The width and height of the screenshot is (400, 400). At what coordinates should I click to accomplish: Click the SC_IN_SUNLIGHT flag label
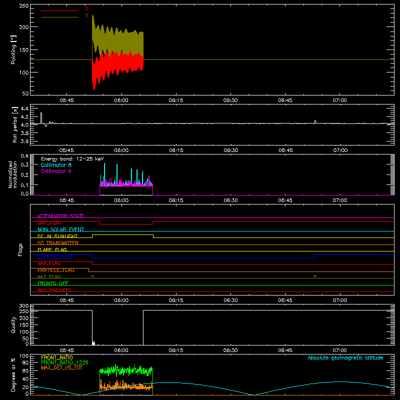57,236
